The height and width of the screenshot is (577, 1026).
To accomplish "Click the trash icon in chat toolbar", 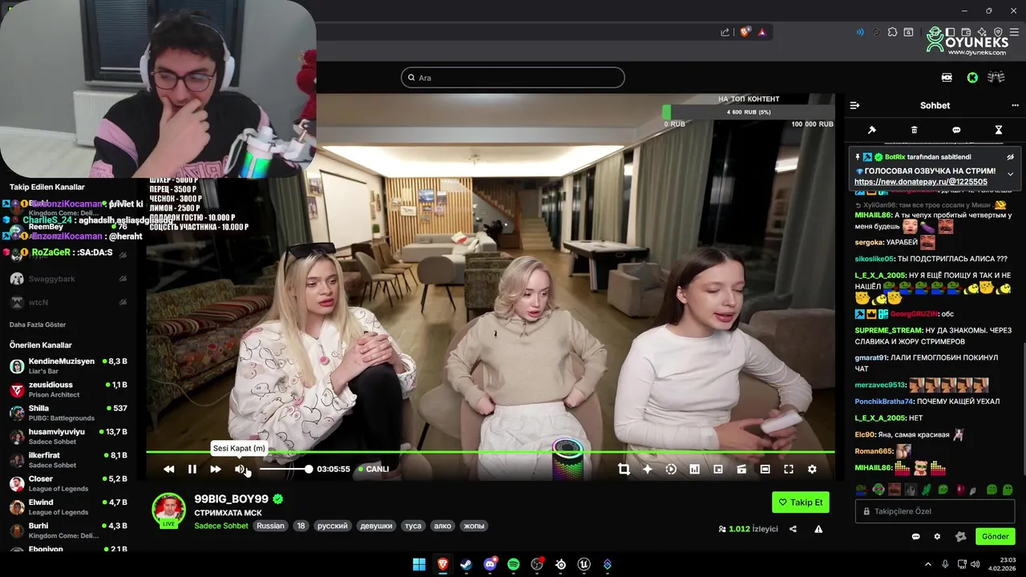I will point(915,130).
